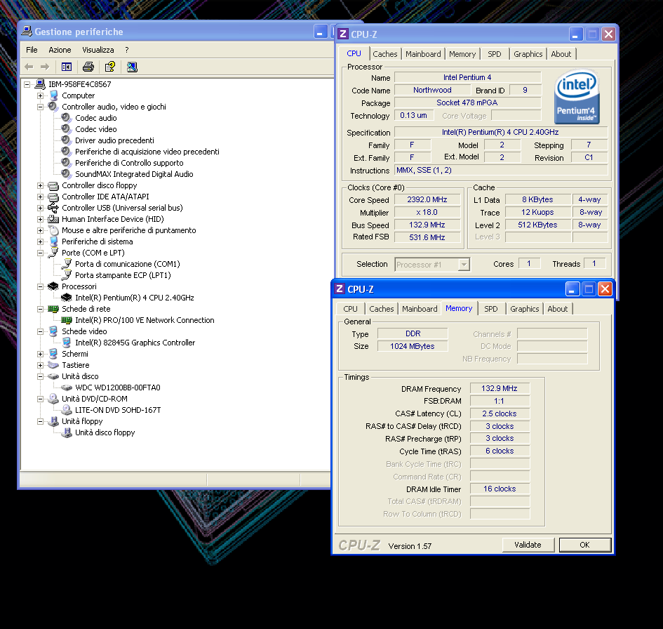Expand the Controller disco floppy node

coord(40,185)
